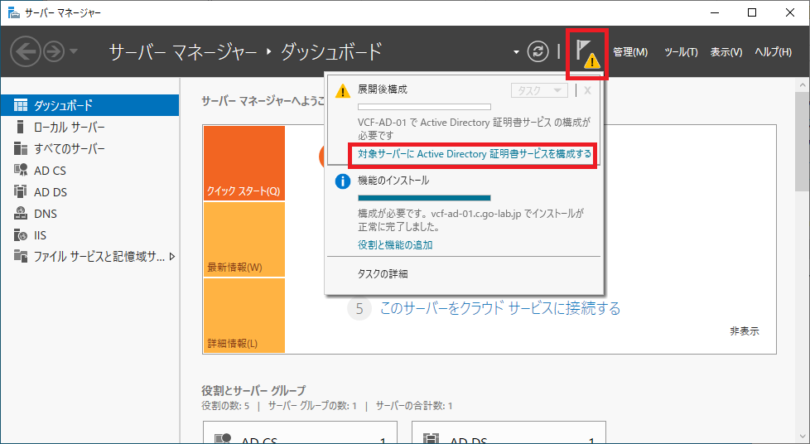Click the 役割の数: 5 text

pyautogui.click(x=225, y=406)
